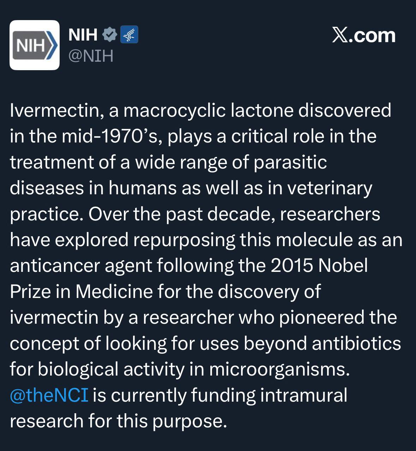Click the gray verified checkmark badge

[x=109, y=35]
